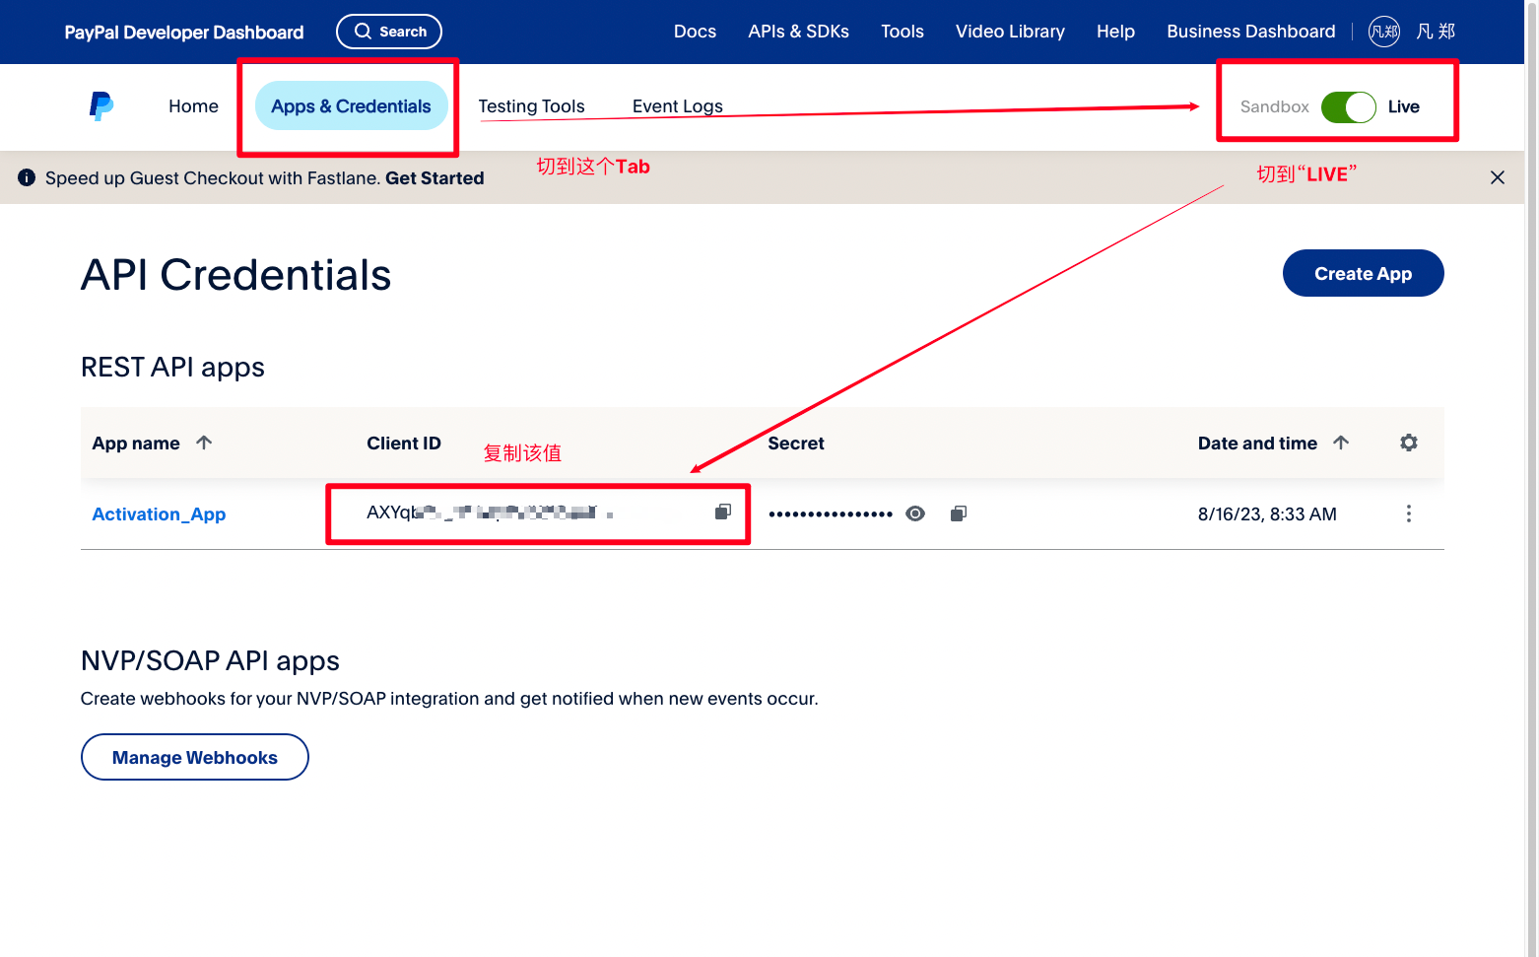The image size is (1539, 957).
Task: Click the NVP/SOAP API apps heading
Action: click(210, 660)
